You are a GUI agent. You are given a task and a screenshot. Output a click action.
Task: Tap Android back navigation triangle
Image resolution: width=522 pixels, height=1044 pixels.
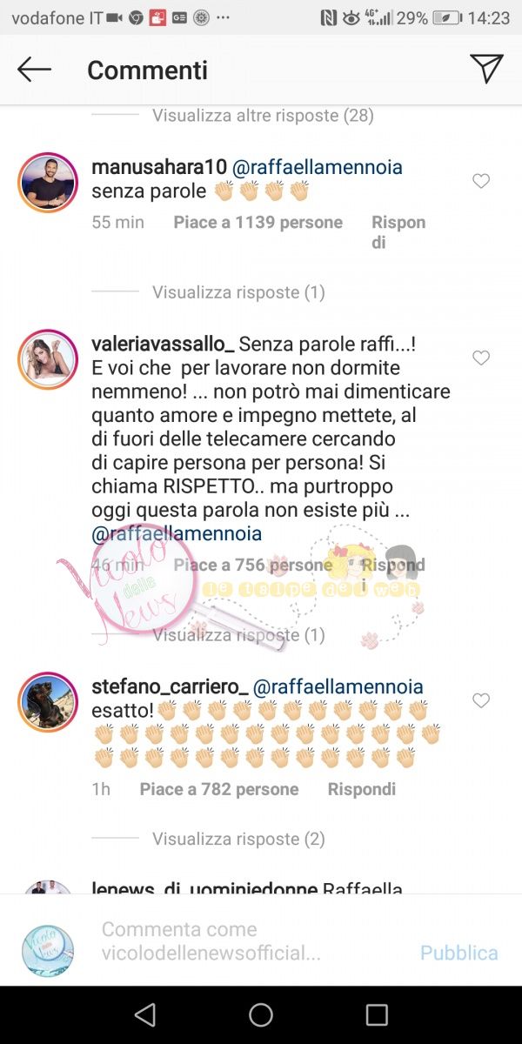point(145,1014)
